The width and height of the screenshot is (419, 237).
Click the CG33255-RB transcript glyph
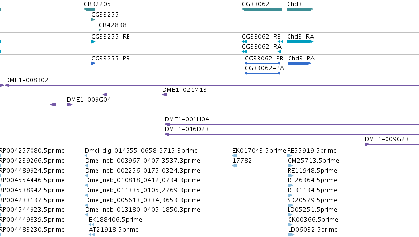[93, 42]
